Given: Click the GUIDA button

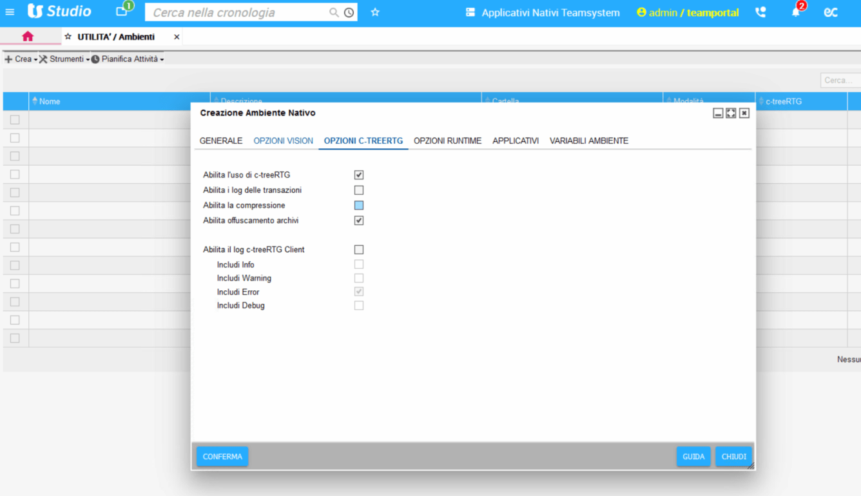Looking at the screenshot, I should pos(693,457).
